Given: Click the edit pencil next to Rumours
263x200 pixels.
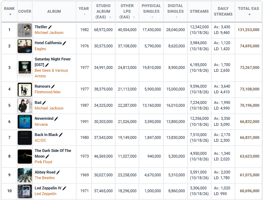Looking at the screenshot, I should tap(53, 87).
